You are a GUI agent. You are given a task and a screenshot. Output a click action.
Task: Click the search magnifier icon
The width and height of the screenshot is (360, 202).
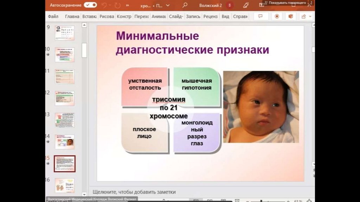point(185,5)
